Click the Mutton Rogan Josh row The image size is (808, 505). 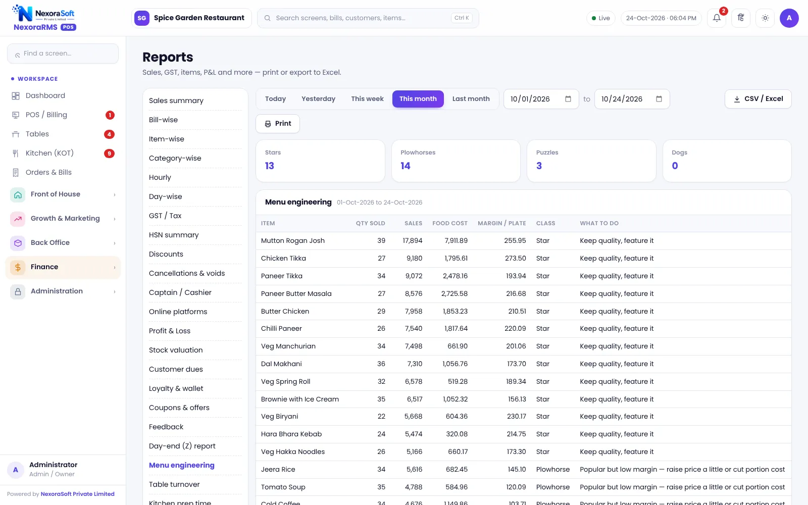pyautogui.click(x=524, y=241)
